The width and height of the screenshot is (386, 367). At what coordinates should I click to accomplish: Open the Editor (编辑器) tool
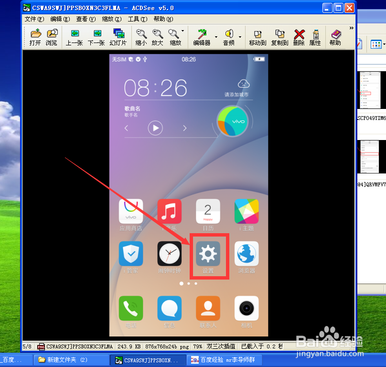coord(202,37)
